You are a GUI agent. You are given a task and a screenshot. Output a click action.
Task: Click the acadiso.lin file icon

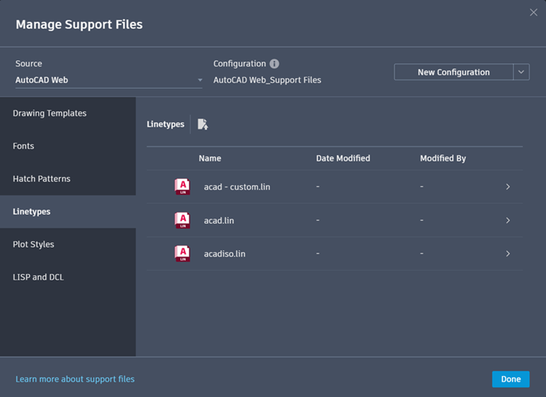pos(182,253)
